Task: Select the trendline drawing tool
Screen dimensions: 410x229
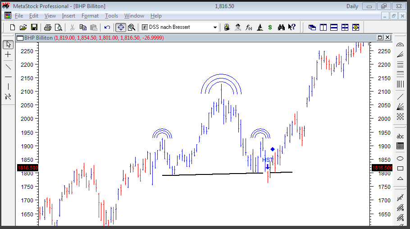Action: pyautogui.click(x=8, y=66)
